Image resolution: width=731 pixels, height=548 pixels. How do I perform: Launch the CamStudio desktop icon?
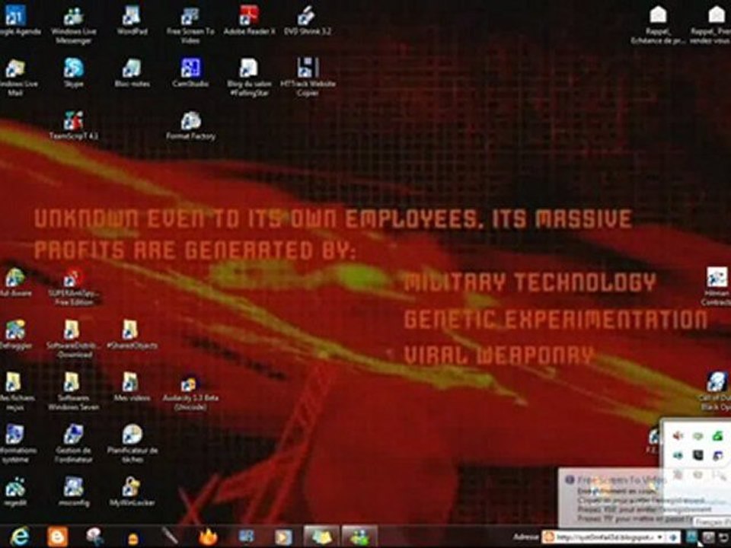tap(190, 73)
